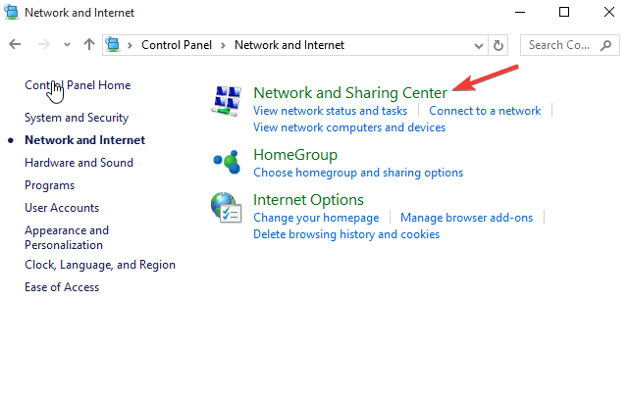This screenshot has height=402, width=628.
Task: Refresh the Control Panel view
Action: pos(498,45)
